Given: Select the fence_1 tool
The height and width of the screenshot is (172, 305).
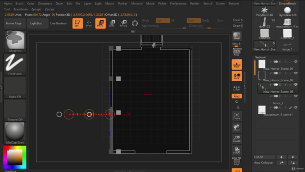Looking at the screenshot, I should pos(287,46).
